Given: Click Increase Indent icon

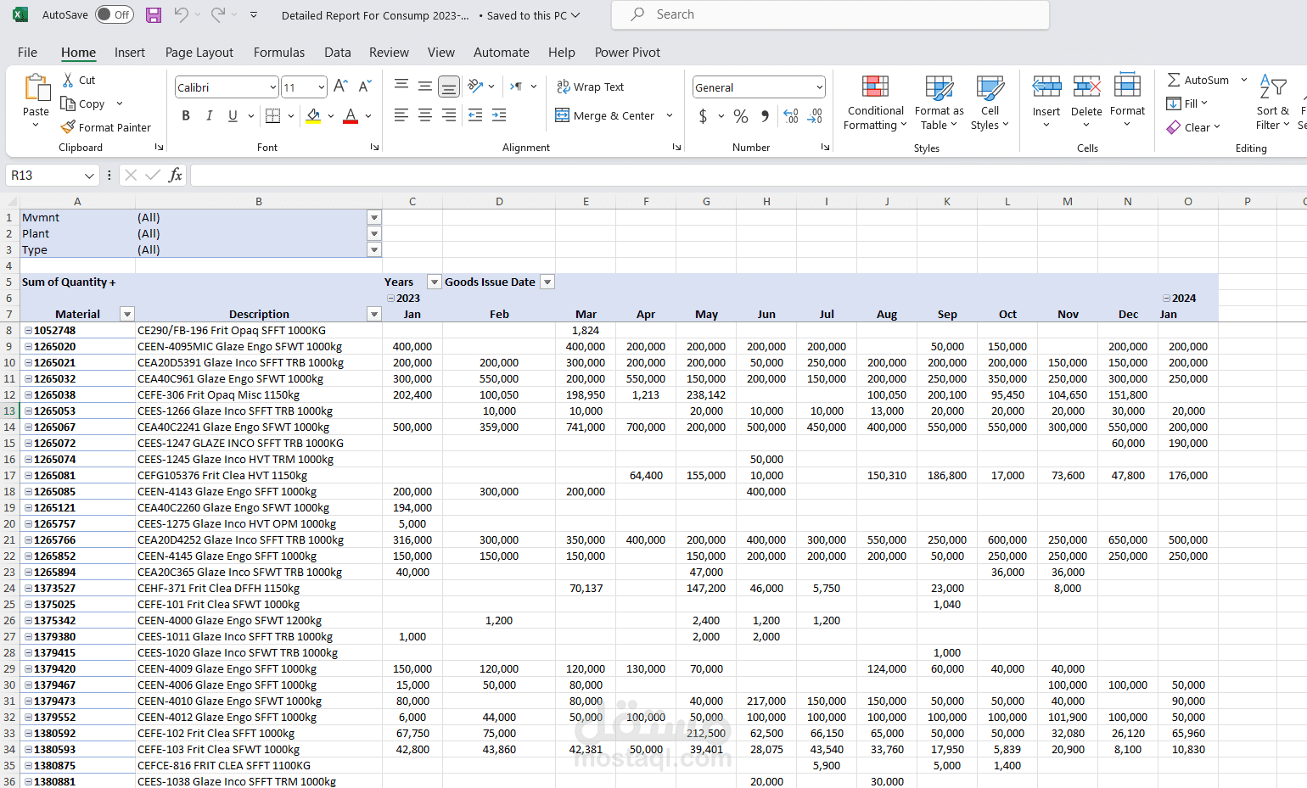Looking at the screenshot, I should [499, 115].
